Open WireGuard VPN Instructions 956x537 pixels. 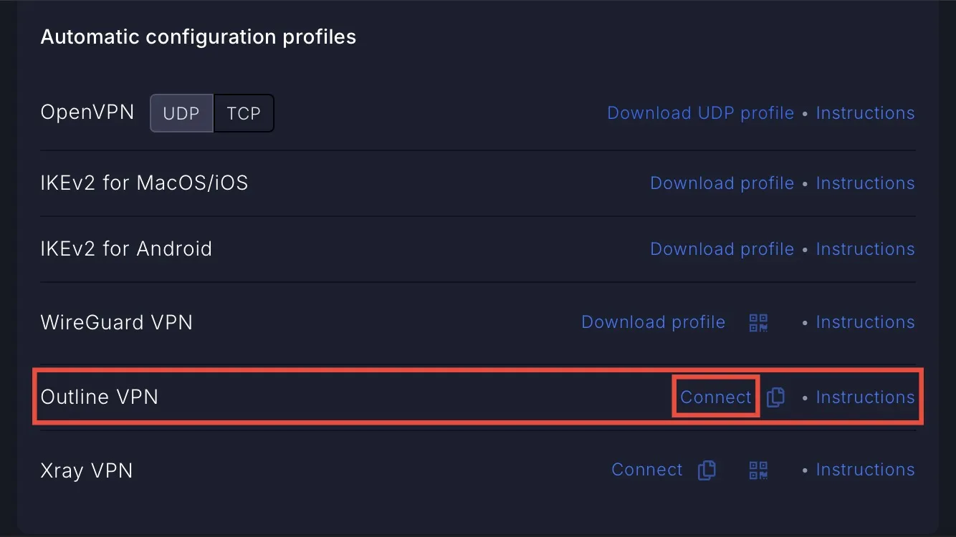pyautogui.click(x=865, y=322)
